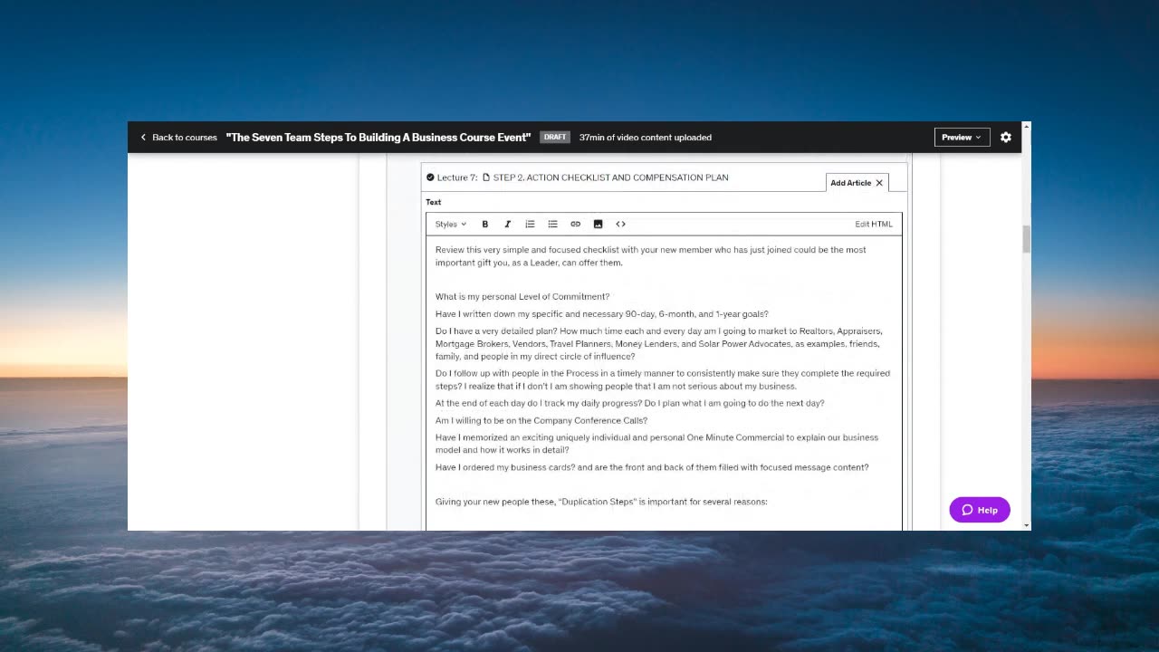This screenshot has width=1159, height=652.
Task: Open the Preview dropdown
Action: (962, 138)
